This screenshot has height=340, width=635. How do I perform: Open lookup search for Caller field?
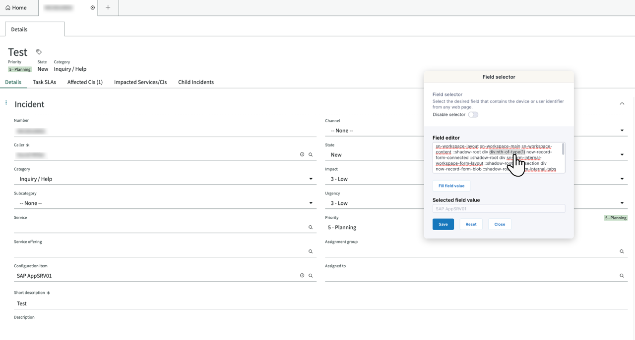click(x=311, y=155)
